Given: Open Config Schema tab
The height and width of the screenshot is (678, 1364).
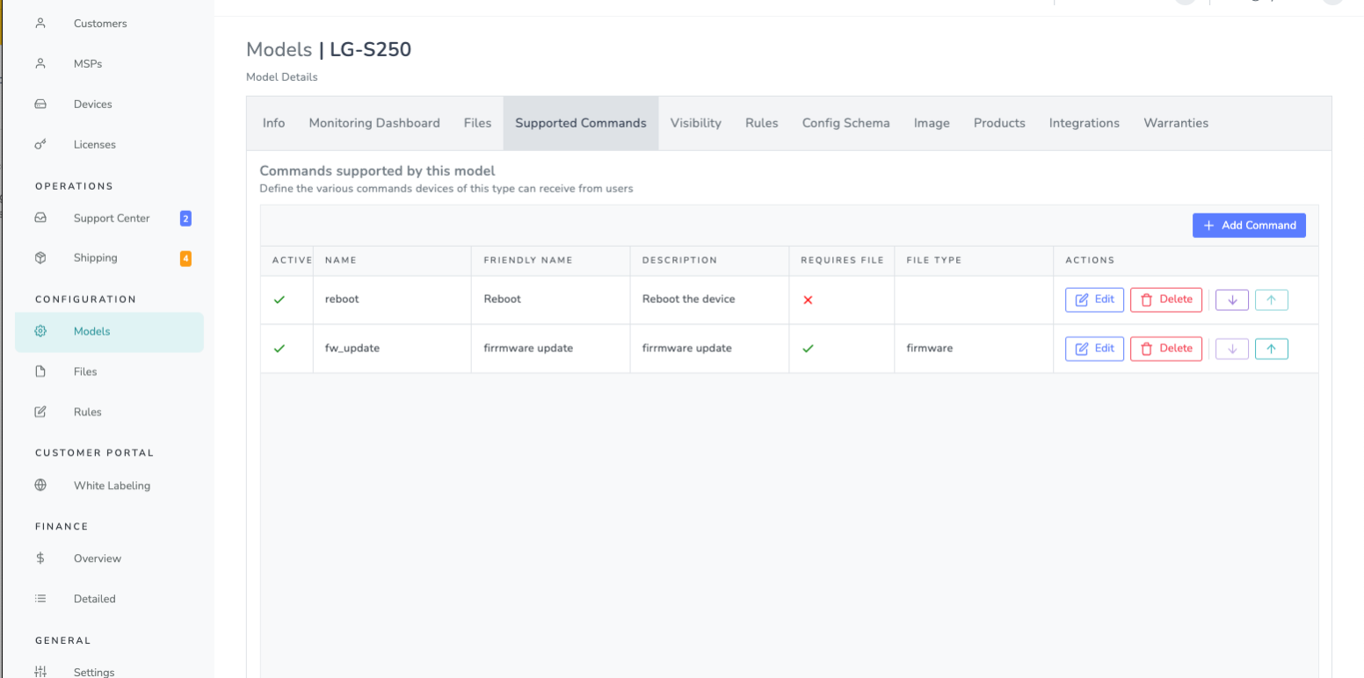Looking at the screenshot, I should 845,123.
